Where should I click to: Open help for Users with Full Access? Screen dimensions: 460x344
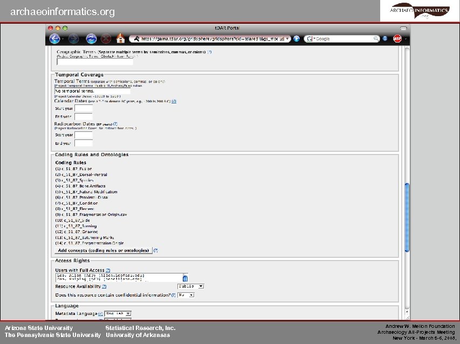click(x=108, y=270)
